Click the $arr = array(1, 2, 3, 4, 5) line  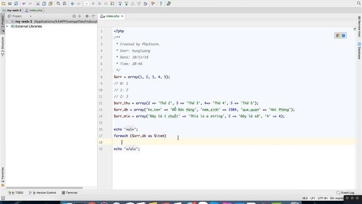coord(142,77)
